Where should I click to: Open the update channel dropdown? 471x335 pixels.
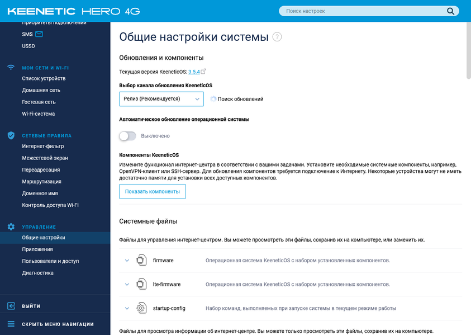pyautogui.click(x=161, y=99)
